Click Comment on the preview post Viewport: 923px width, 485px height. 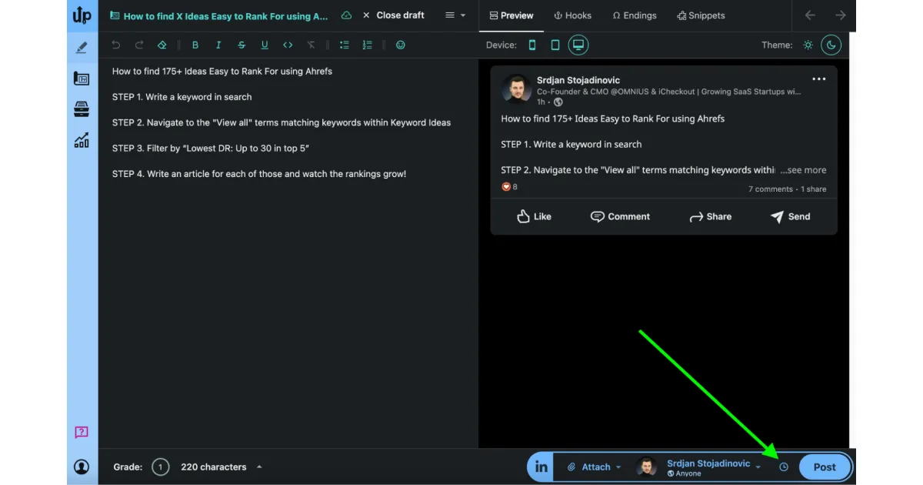(x=620, y=216)
